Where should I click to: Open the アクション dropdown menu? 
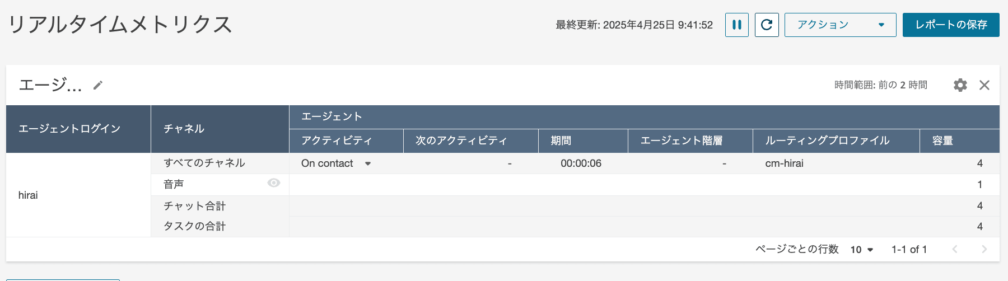pos(840,25)
